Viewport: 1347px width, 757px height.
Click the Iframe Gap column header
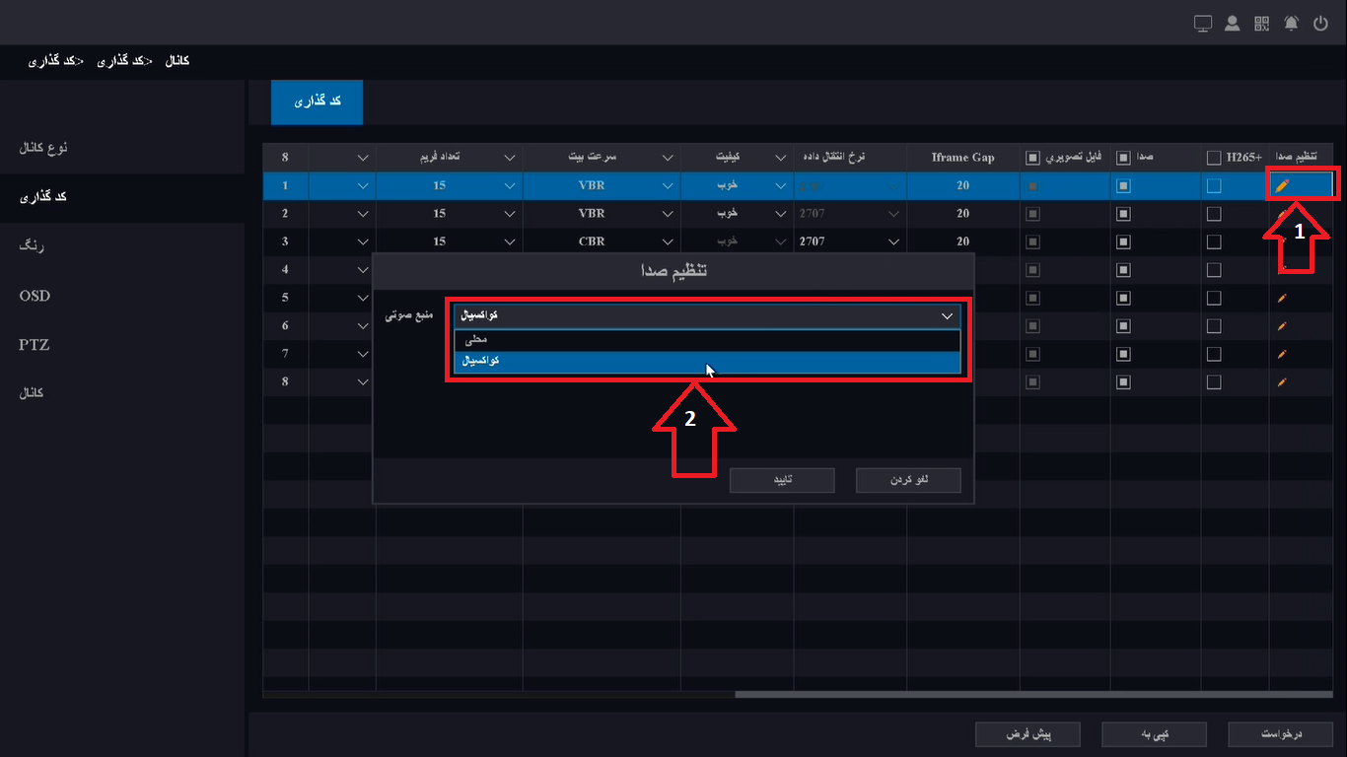click(962, 158)
